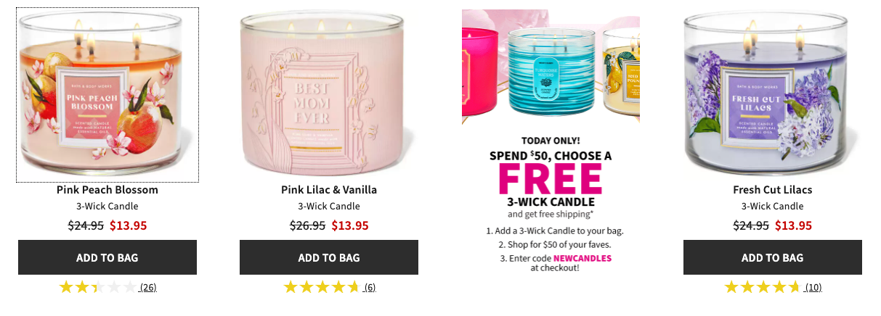View 26 reviews for Pink Peach Blossom
The image size is (881, 316).
click(148, 287)
